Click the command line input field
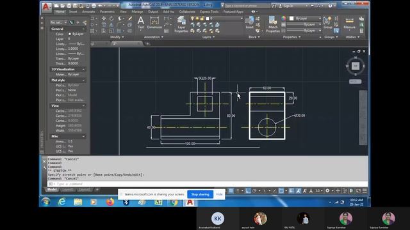 click(208, 184)
